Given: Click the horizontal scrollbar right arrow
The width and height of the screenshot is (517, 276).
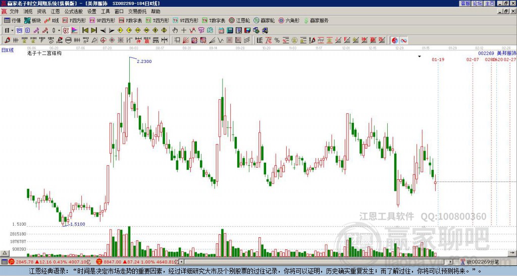Looking at the screenshot, I should tap(451, 262).
